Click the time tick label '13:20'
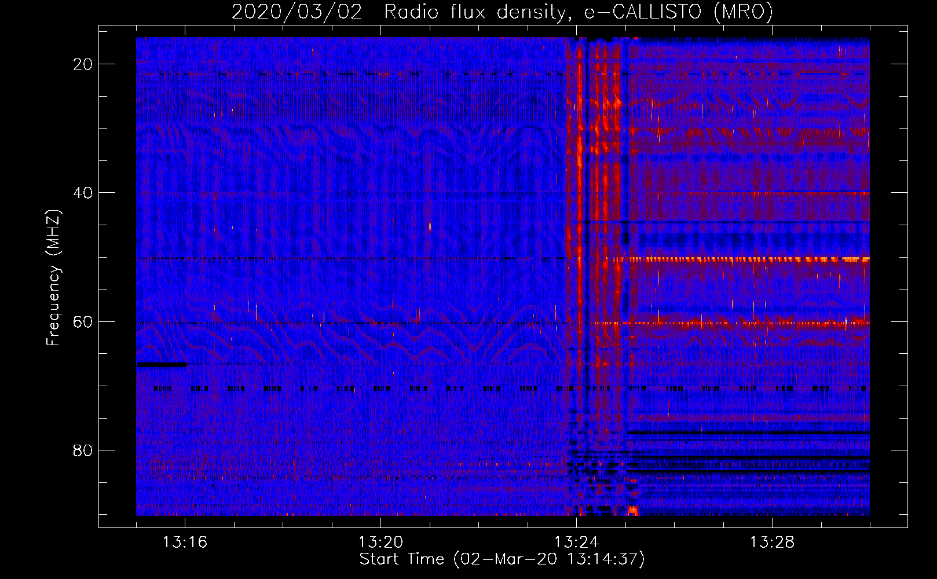Image resolution: width=937 pixels, height=579 pixels. [381, 543]
